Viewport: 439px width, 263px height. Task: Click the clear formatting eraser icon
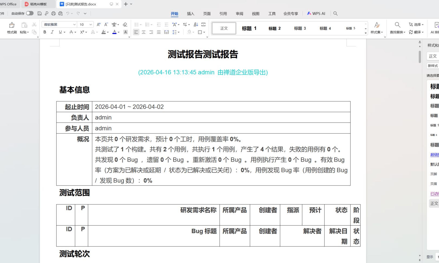125,24
